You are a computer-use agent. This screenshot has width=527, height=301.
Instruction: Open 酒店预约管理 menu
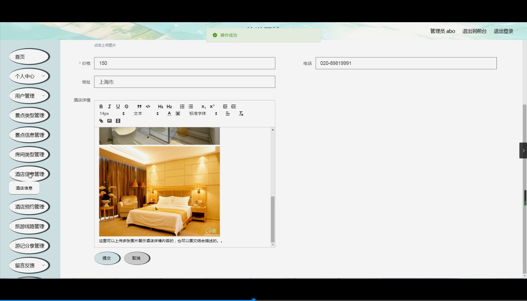coord(30,207)
